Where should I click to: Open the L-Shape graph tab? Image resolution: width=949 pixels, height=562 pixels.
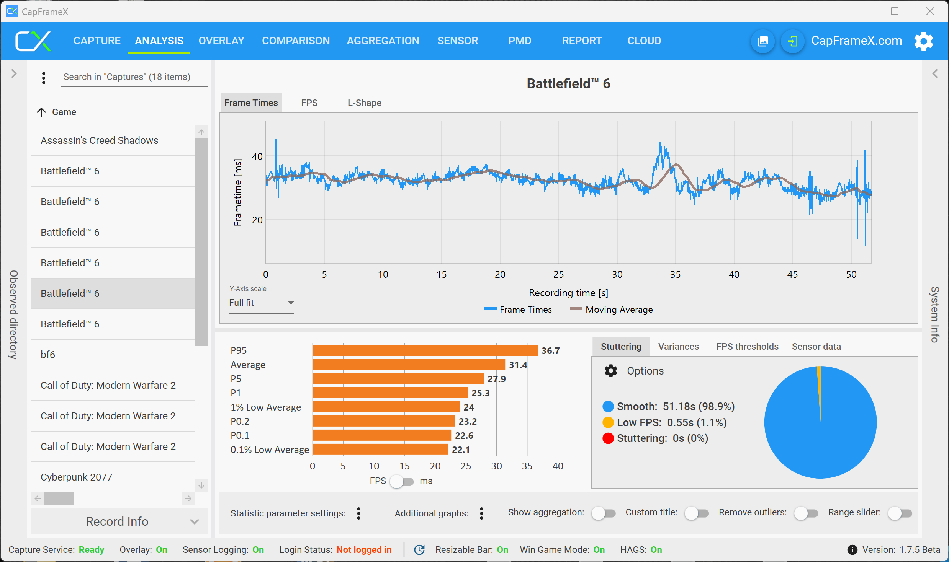[x=364, y=103]
